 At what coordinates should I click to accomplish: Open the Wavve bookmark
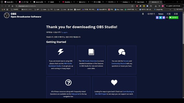[102, 9]
